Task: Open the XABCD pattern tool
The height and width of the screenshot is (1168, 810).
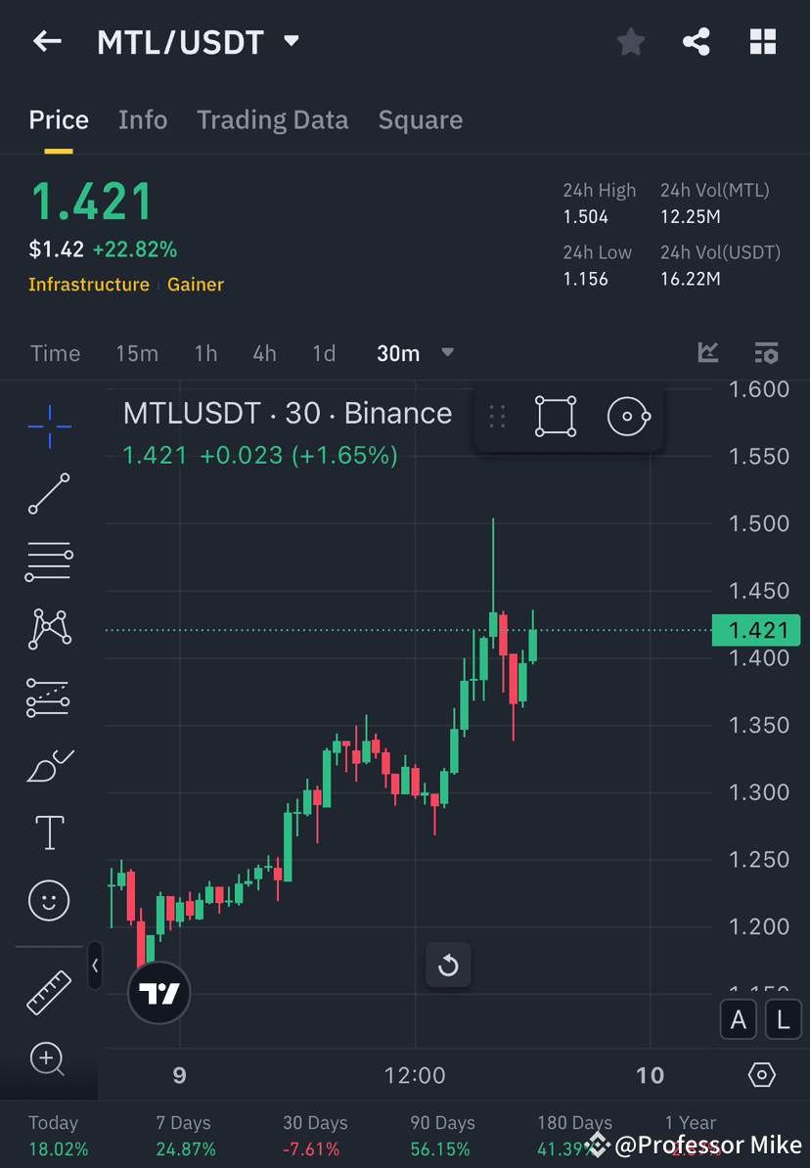Action: click(49, 629)
